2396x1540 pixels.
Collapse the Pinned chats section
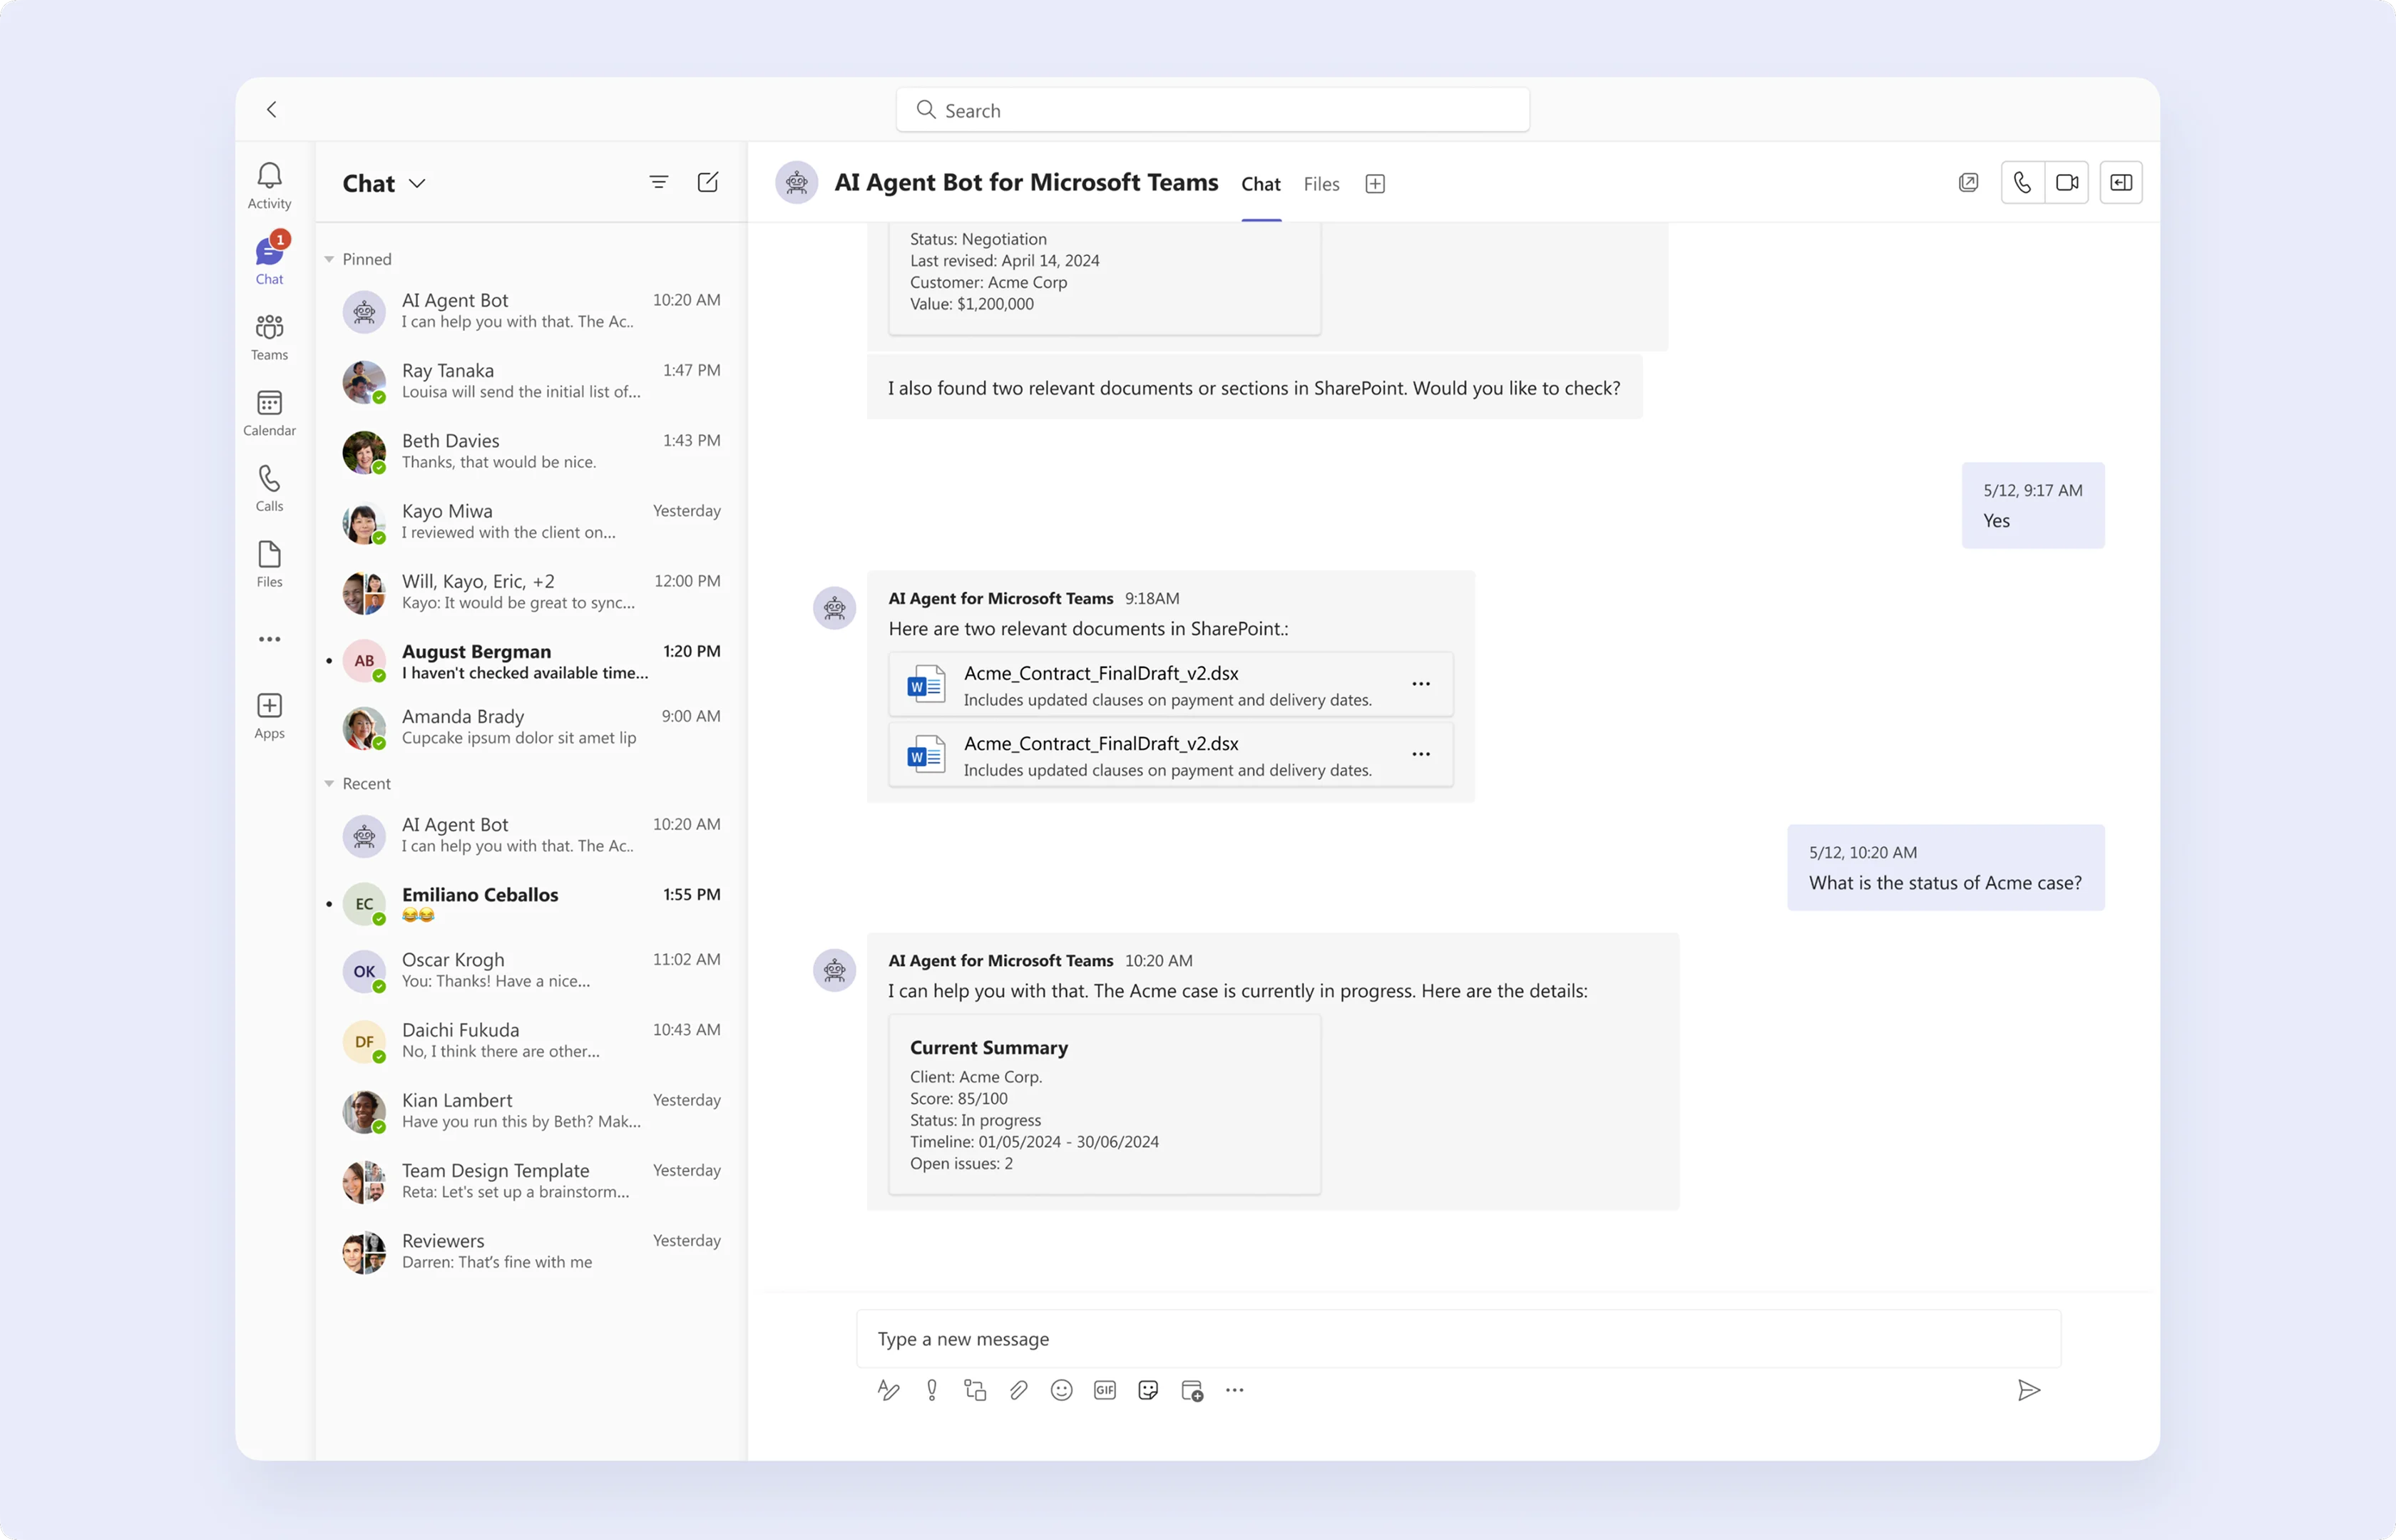pos(329,259)
